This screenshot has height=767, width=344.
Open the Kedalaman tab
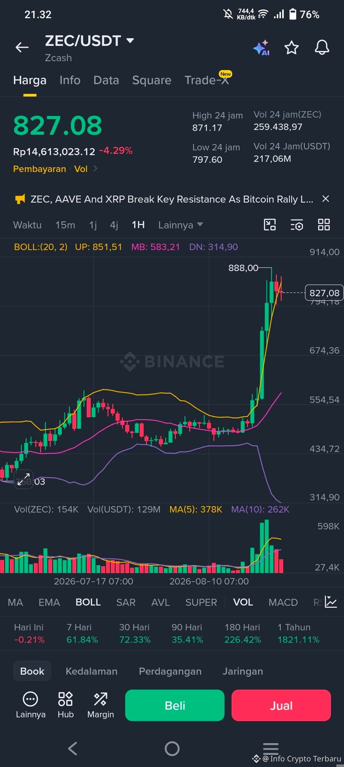pyautogui.click(x=92, y=671)
